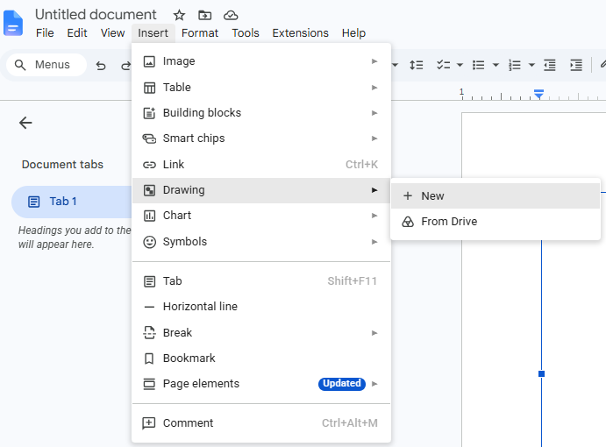
Task: Open Page elements in Insert menu
Action: point(260,384)
